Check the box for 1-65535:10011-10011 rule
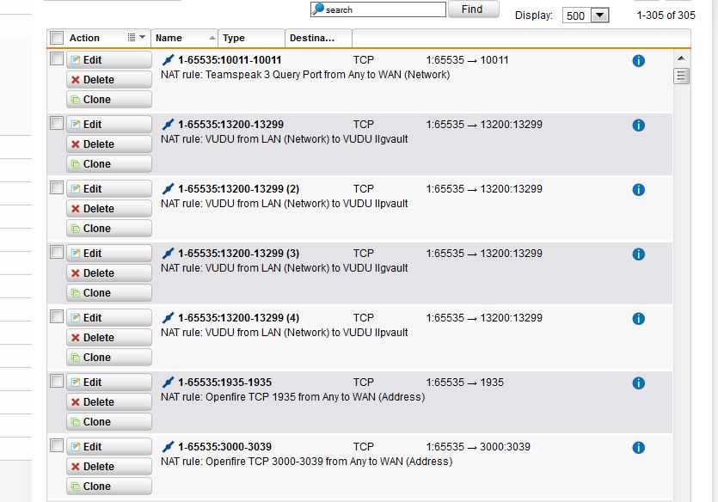The width and height of the screenshot is (718, 502). coord(57,58)
